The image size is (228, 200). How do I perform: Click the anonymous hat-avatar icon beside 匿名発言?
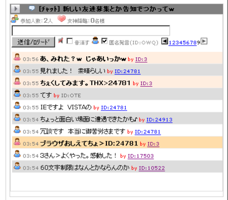pyautogui.click(x=95, y=41)
